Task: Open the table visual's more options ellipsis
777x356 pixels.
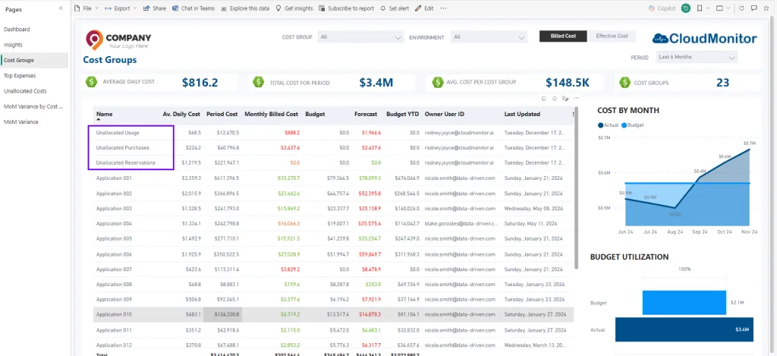Action: (577, 98)
